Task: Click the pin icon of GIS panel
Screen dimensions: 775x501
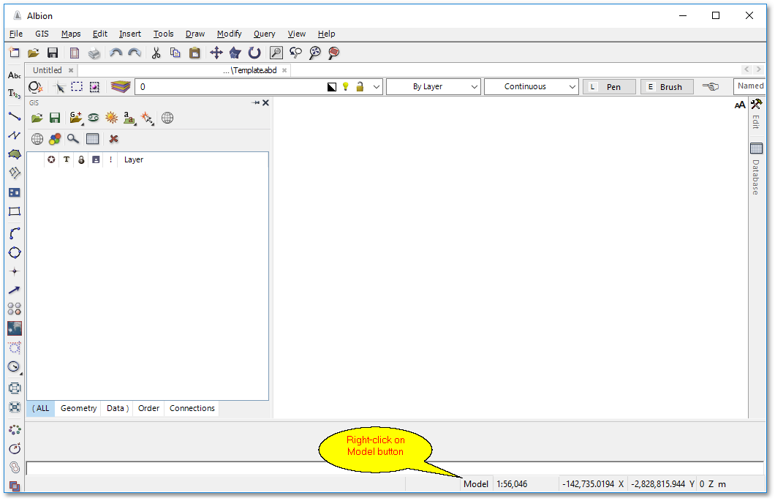Action: [256, 103]
